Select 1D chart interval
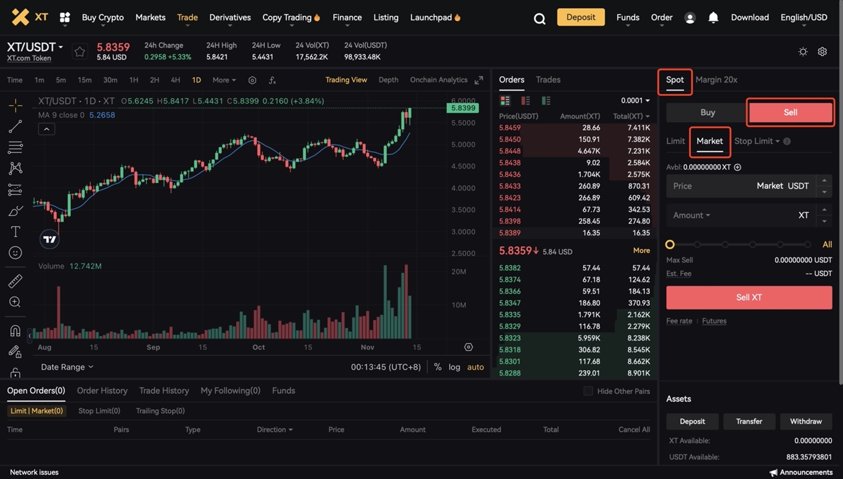 196,80
